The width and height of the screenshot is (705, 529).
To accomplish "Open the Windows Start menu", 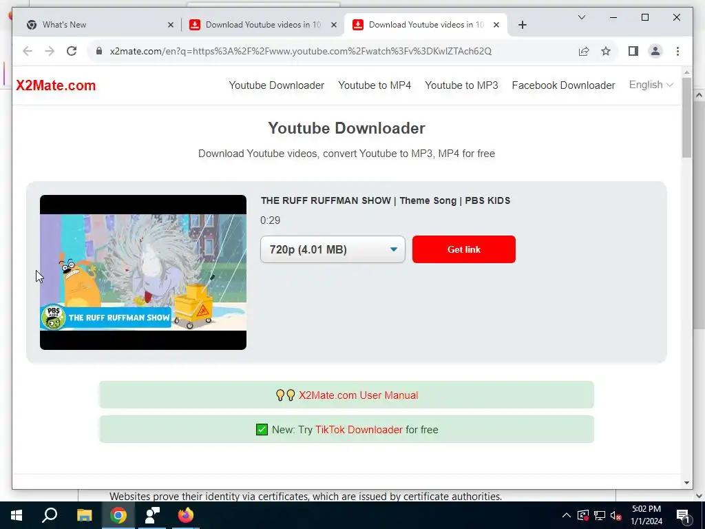I will tap(17, 515).
